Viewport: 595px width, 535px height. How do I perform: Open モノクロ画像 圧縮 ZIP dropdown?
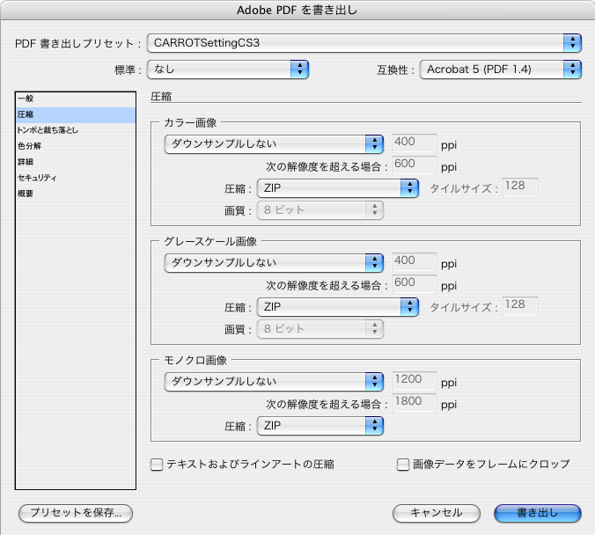[320, 426]
